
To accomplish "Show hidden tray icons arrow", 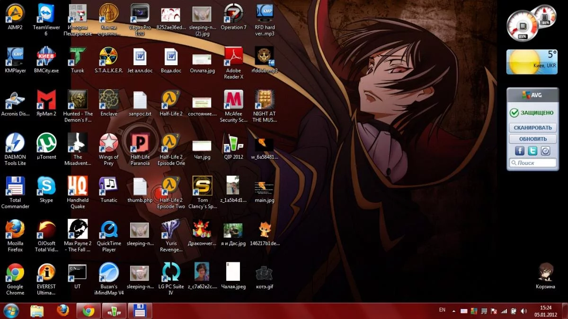I will point(454,311).
